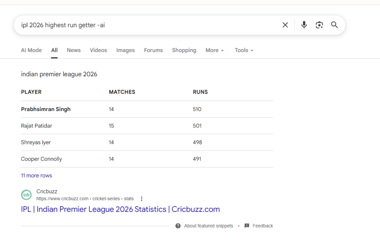This screenshot has width=380, height=240.
Task: Open the Tools dropdown
Action: 244,50
